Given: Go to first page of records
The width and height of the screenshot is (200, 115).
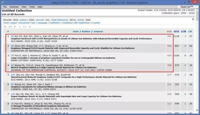Looking at the screenshot, I should pyautogui.click(x=5, y=27).
